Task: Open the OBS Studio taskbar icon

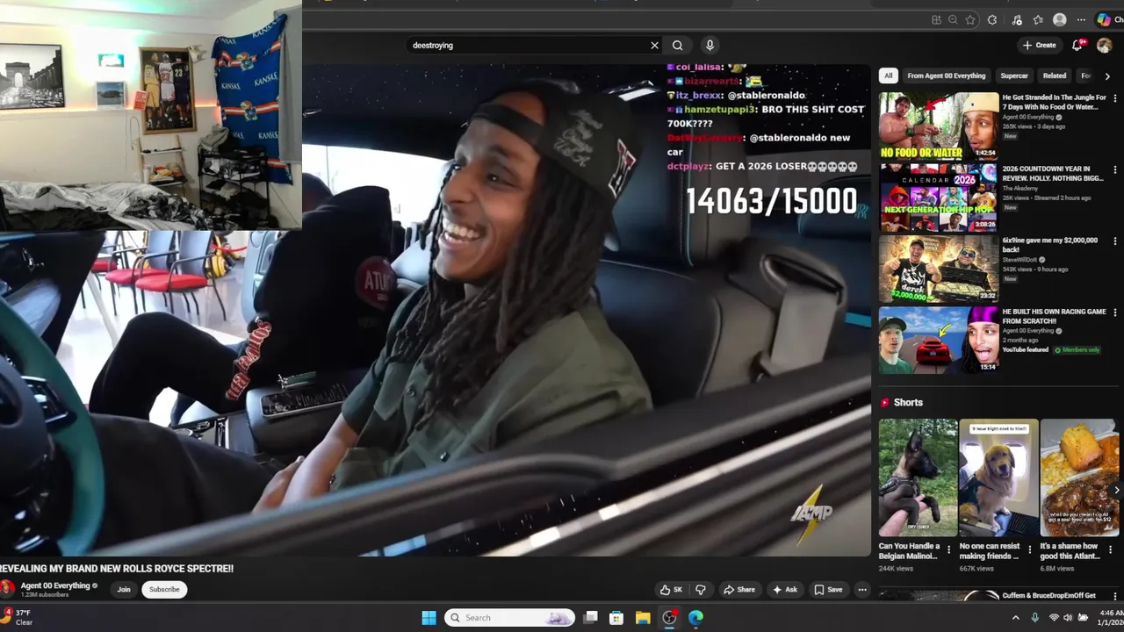Action: pos(669,618)
